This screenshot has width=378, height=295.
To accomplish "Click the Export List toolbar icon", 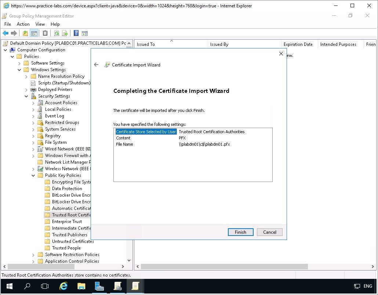I will (65, 33).
